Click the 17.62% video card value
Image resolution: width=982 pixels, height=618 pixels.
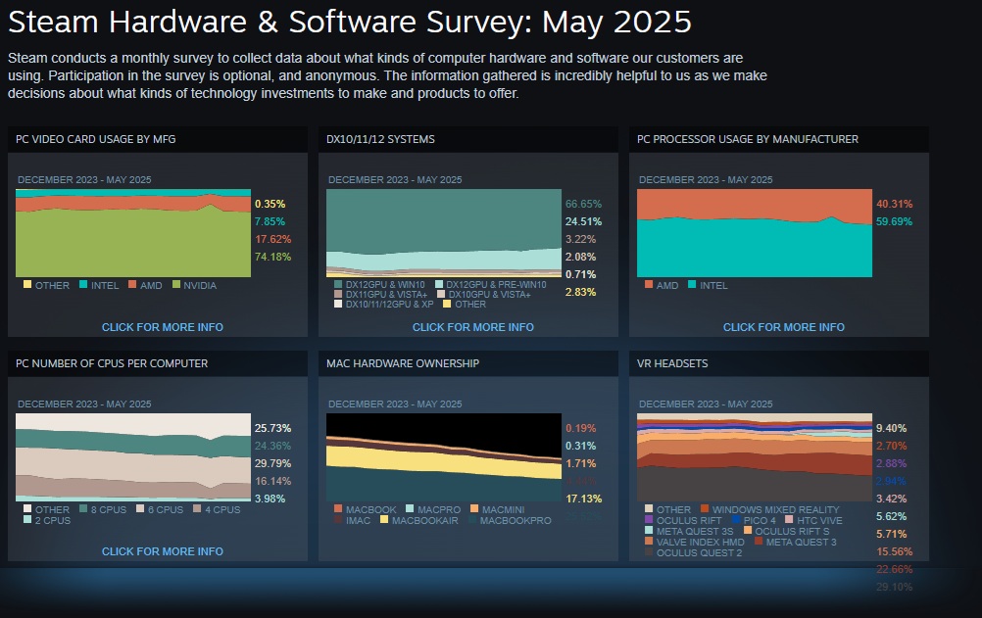click(x=272, y=239)
